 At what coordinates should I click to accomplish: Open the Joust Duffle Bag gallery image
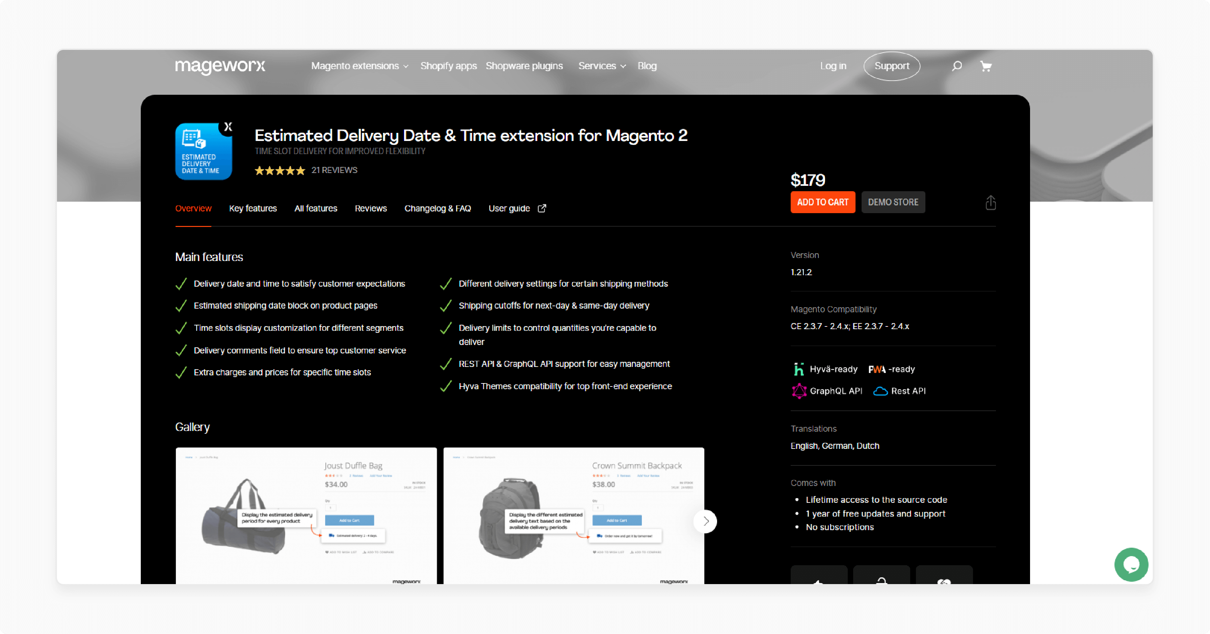(x=306, y=516)
